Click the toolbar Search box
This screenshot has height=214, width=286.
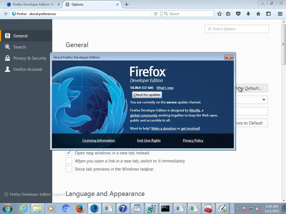point(188,14)
